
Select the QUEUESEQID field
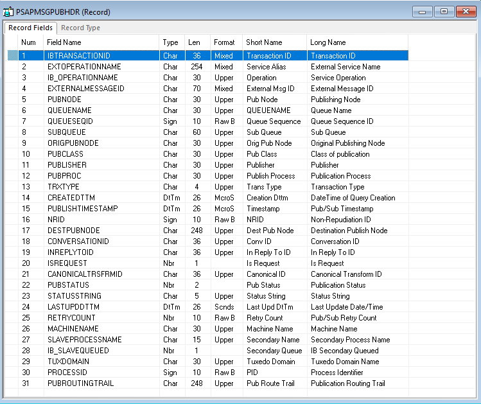tap(70, 121)
